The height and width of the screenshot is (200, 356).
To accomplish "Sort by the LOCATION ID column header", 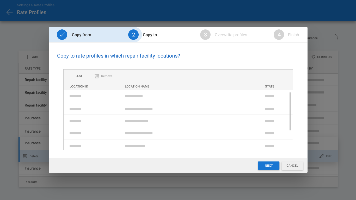I will point(79,86).
